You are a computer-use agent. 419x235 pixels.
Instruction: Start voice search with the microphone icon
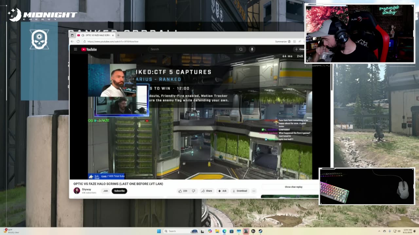coord(252,49)
